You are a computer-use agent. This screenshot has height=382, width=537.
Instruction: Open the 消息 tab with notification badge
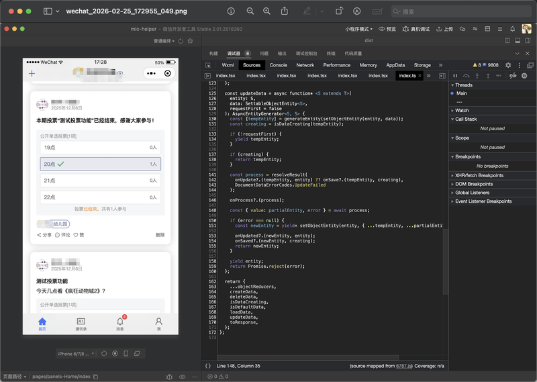(x=120, y=324)
